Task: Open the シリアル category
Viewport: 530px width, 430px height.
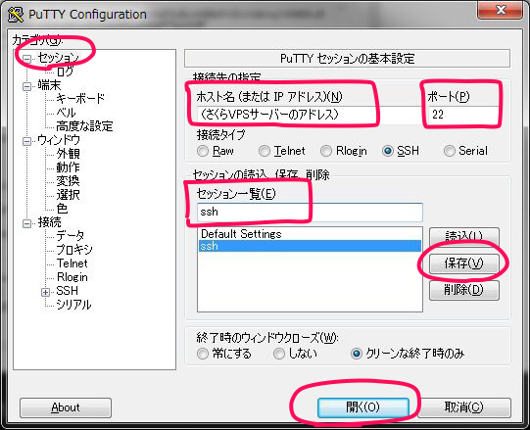Action: pyautogui.click(x=73, y=305)
